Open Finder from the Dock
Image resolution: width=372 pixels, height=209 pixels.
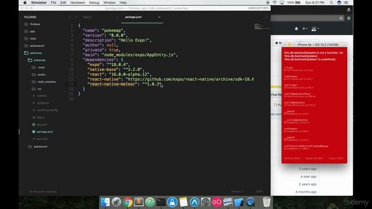105,202
